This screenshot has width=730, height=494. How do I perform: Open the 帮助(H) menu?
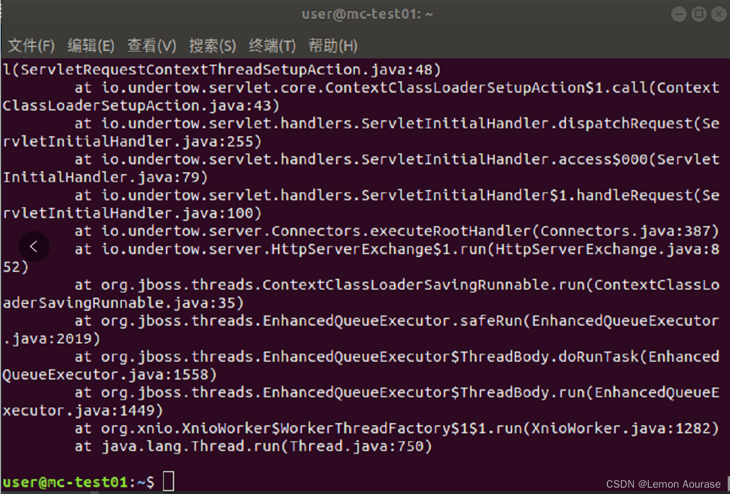[x=332, y=46]
